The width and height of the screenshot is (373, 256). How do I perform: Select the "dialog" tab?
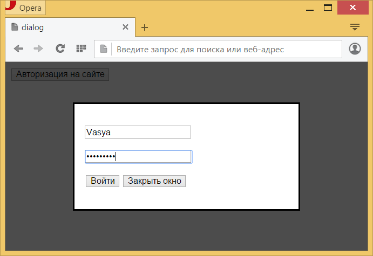coord(59,27)
